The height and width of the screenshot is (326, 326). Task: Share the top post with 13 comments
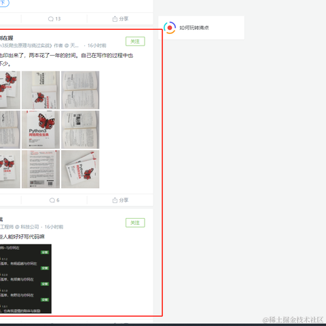[120, 19]
